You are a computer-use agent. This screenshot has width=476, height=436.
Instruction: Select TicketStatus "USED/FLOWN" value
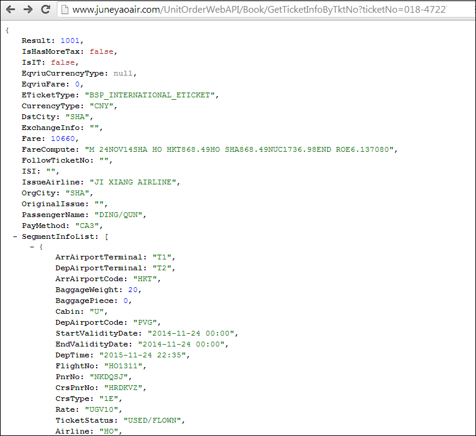[x=152, y=421]
